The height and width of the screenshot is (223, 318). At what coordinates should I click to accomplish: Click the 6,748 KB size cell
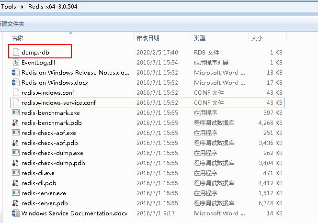[x=271, y=203]
